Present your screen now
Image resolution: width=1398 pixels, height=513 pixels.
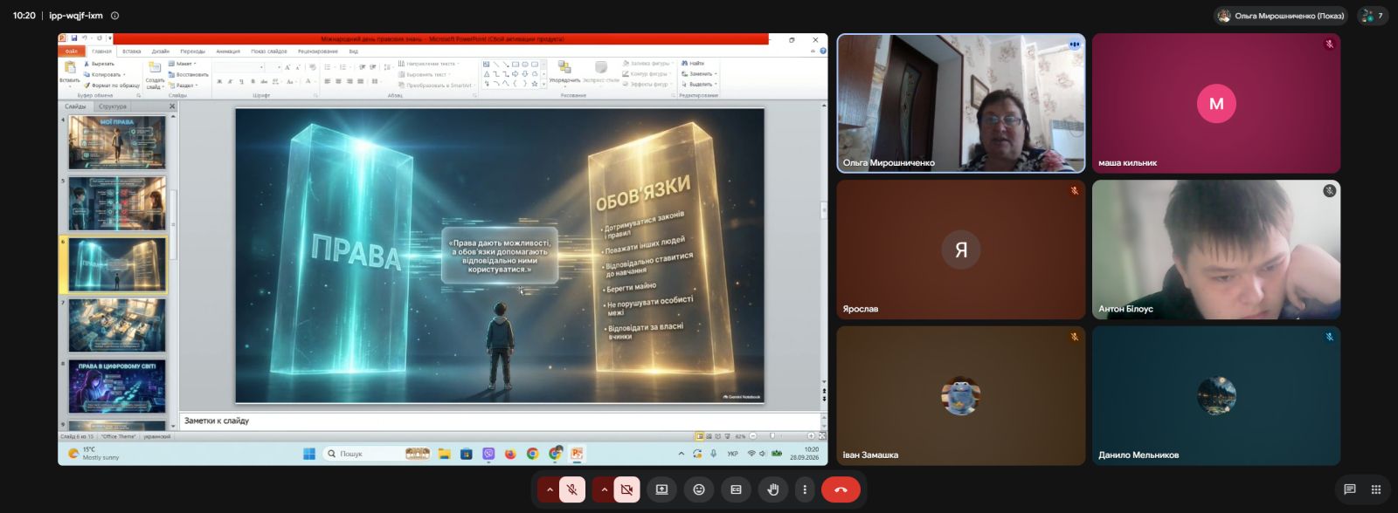(661, 489)
